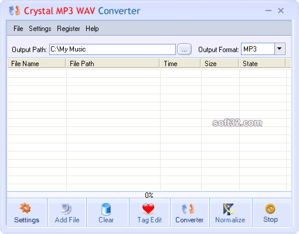
Task: Click the Add File document icon
Action: click(67, 212)
